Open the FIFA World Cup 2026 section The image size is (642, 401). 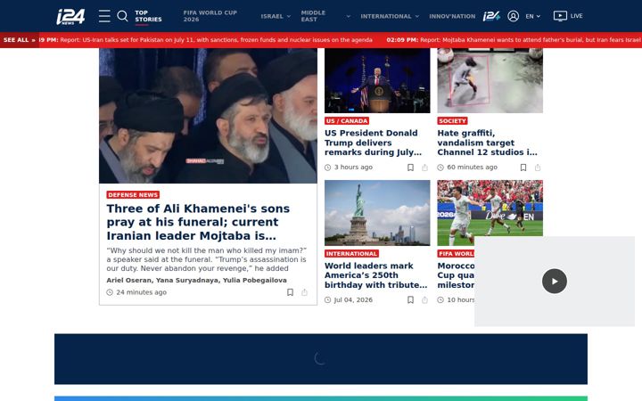pos(210,16)
